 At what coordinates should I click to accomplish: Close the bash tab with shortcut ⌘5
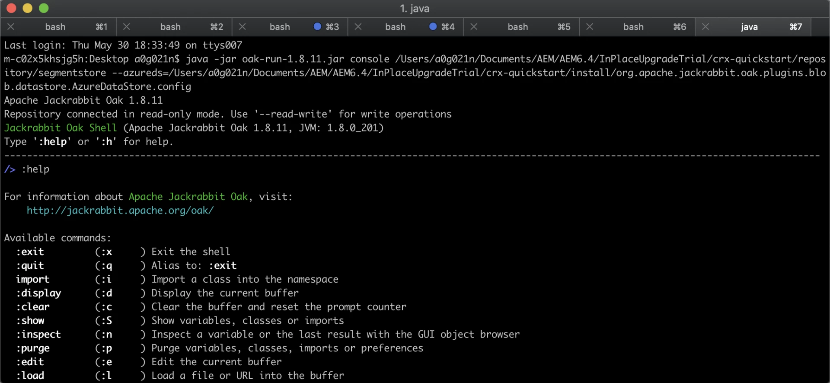pos(474,27)
